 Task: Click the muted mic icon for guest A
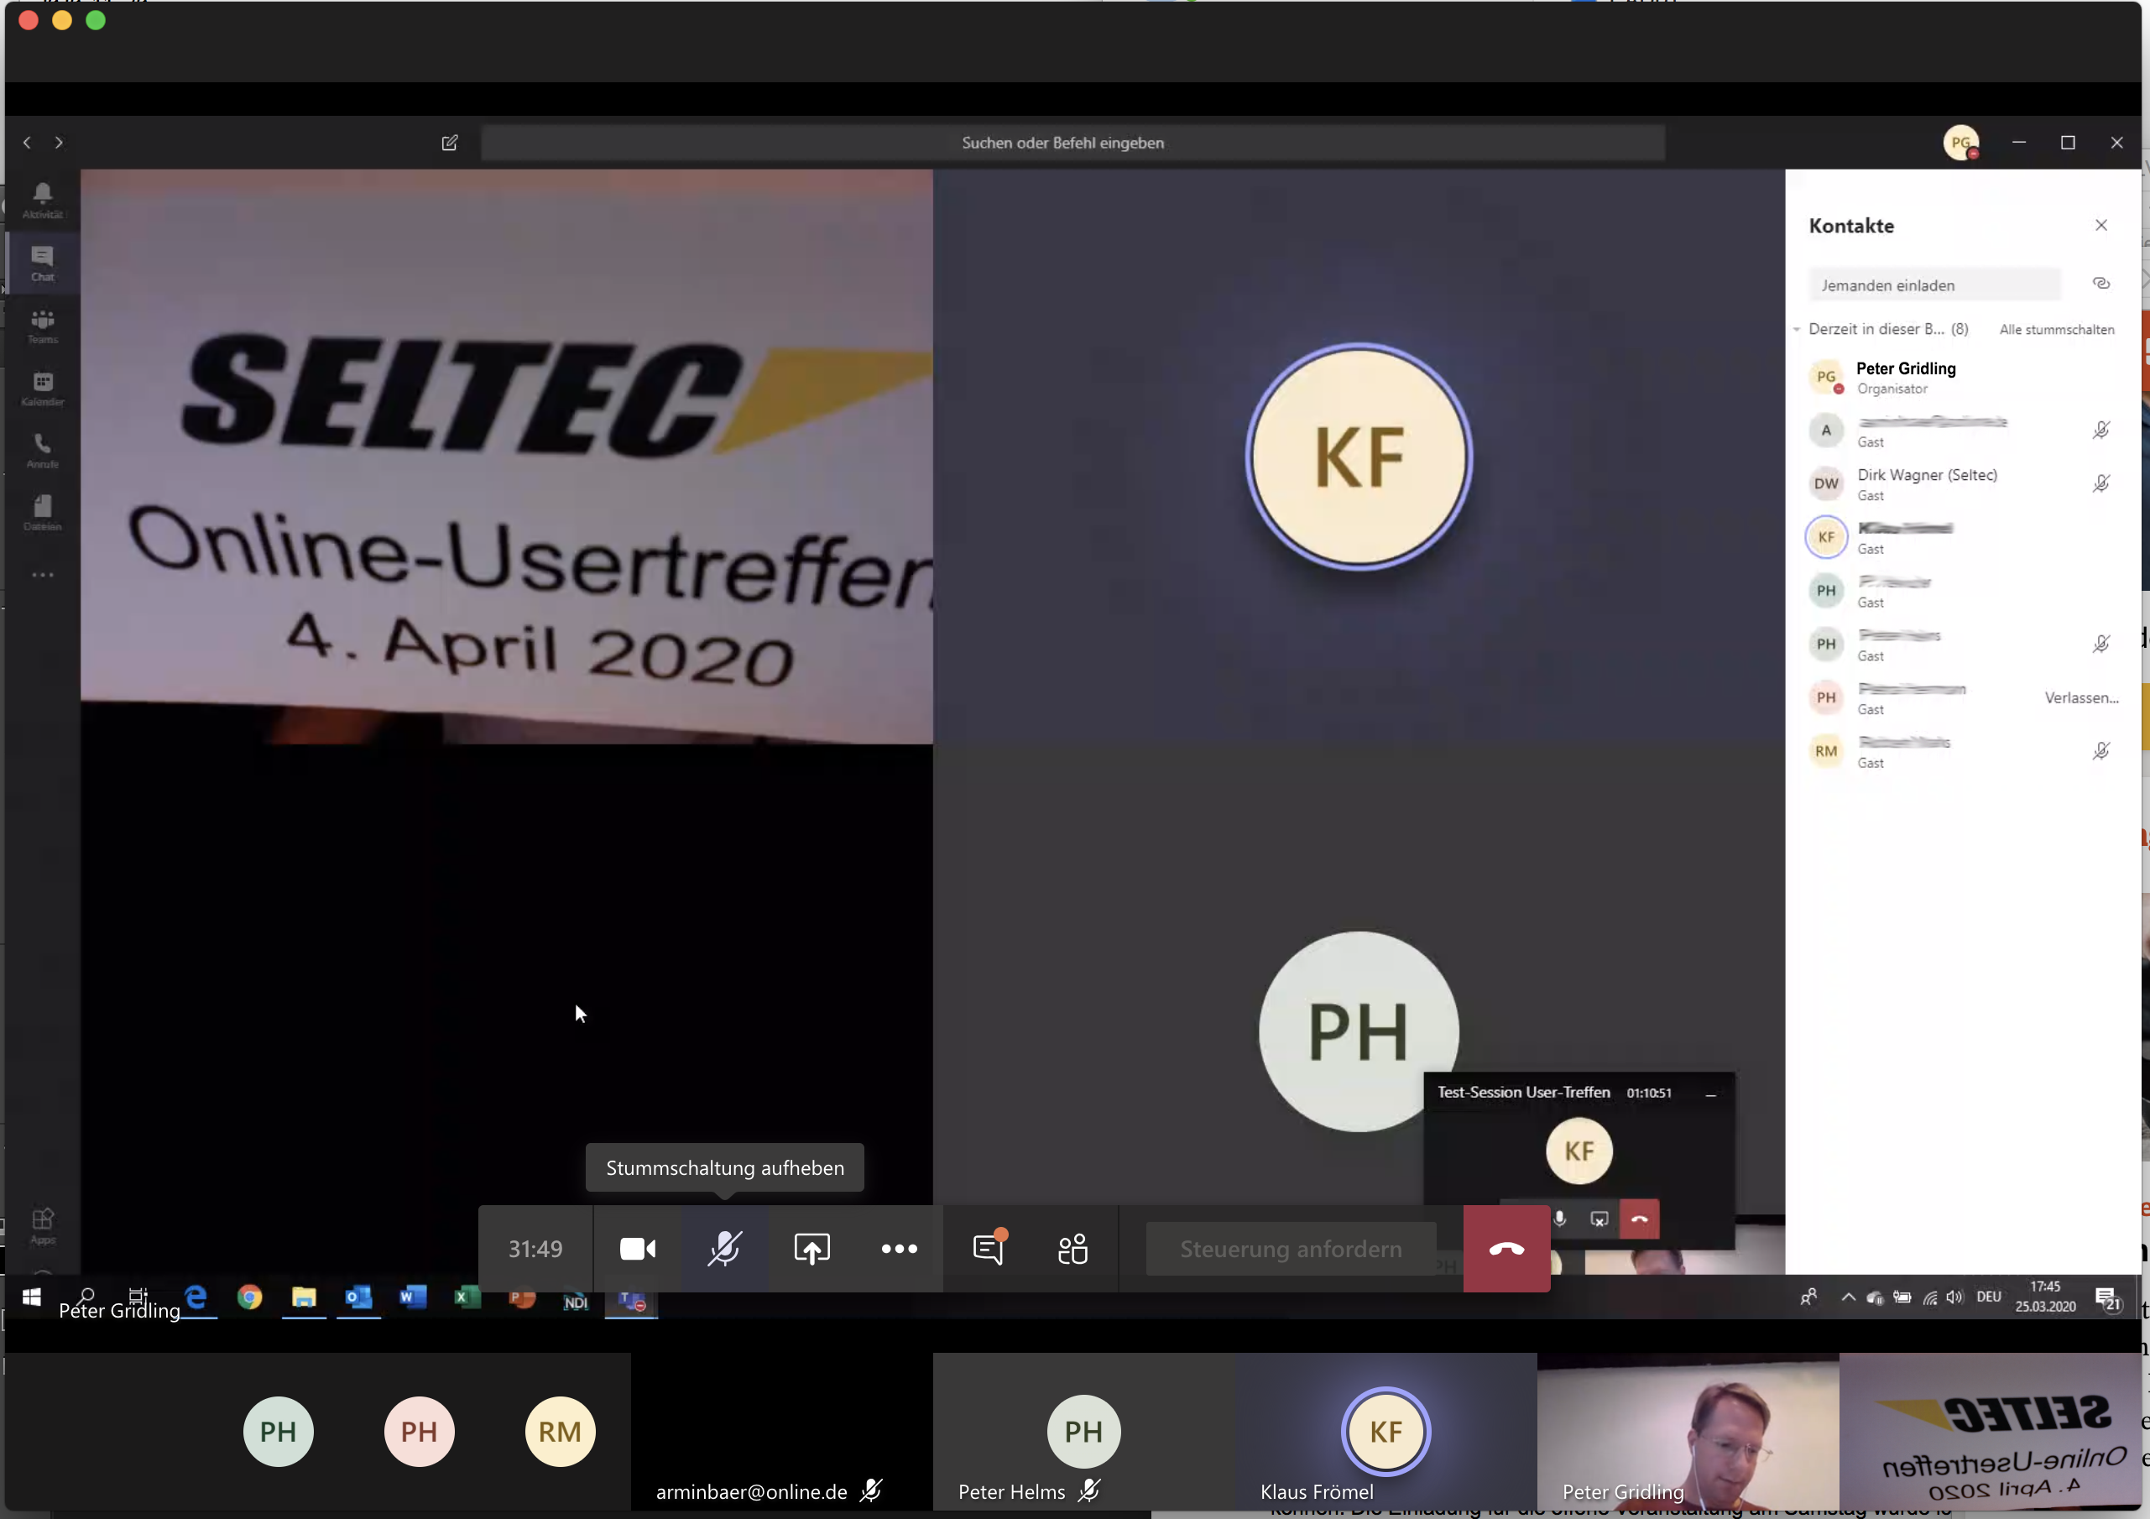[2101, 430]
